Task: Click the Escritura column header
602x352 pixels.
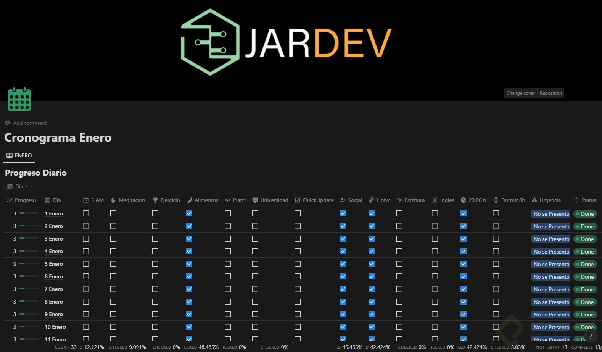Action: pos(410,200)
